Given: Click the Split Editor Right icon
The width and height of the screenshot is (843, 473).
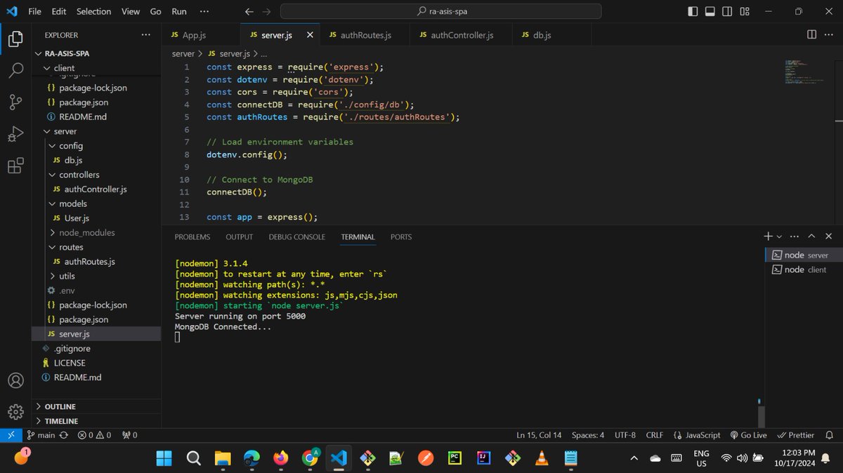Looking at the screenshot, I should (x=811, y=34).
